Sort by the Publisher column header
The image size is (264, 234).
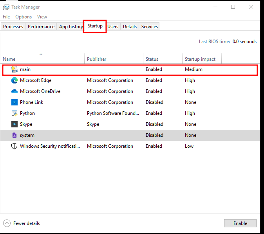[x=96, y=59]
